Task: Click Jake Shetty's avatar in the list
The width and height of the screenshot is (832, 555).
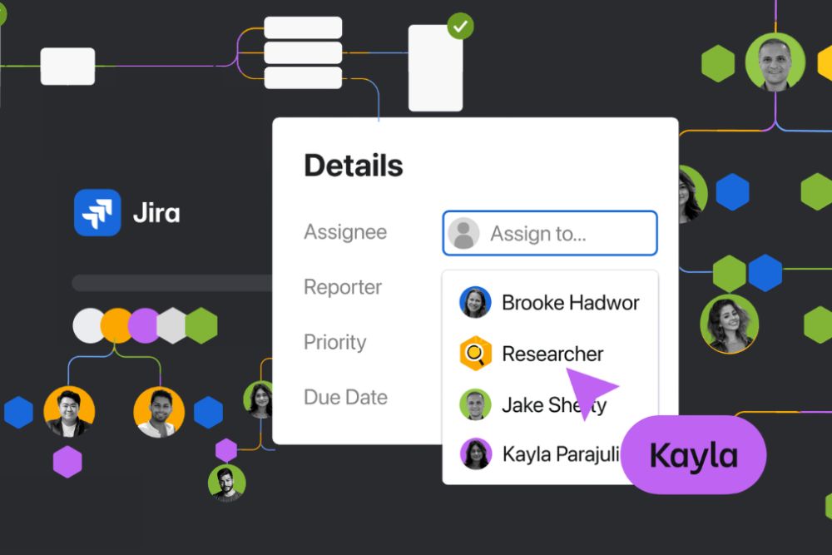Action: coord(475,405)
